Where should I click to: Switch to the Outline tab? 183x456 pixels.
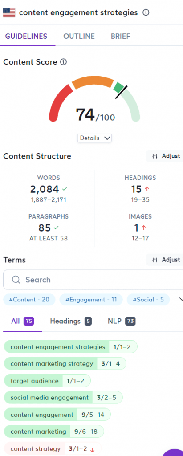(79, 37)
